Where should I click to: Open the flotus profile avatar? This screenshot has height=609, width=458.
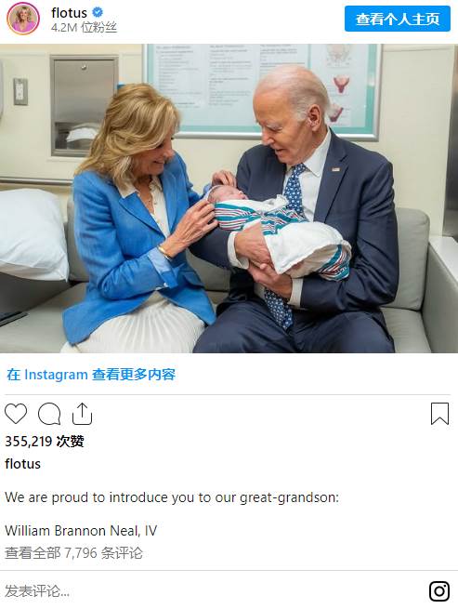[23, 19]
